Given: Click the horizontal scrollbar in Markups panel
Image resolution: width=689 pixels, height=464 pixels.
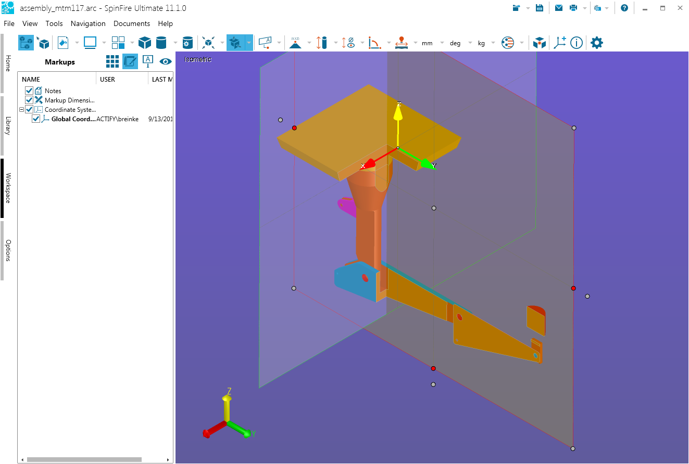Looking at the screenshot, I should [84, 459].
